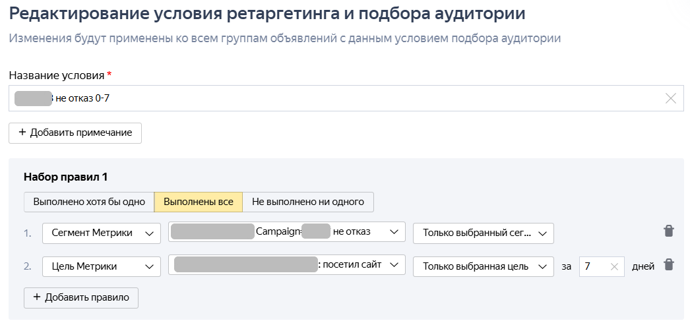Click 'Добавить правило' button
690x327 pixels.
coord(81,298)
